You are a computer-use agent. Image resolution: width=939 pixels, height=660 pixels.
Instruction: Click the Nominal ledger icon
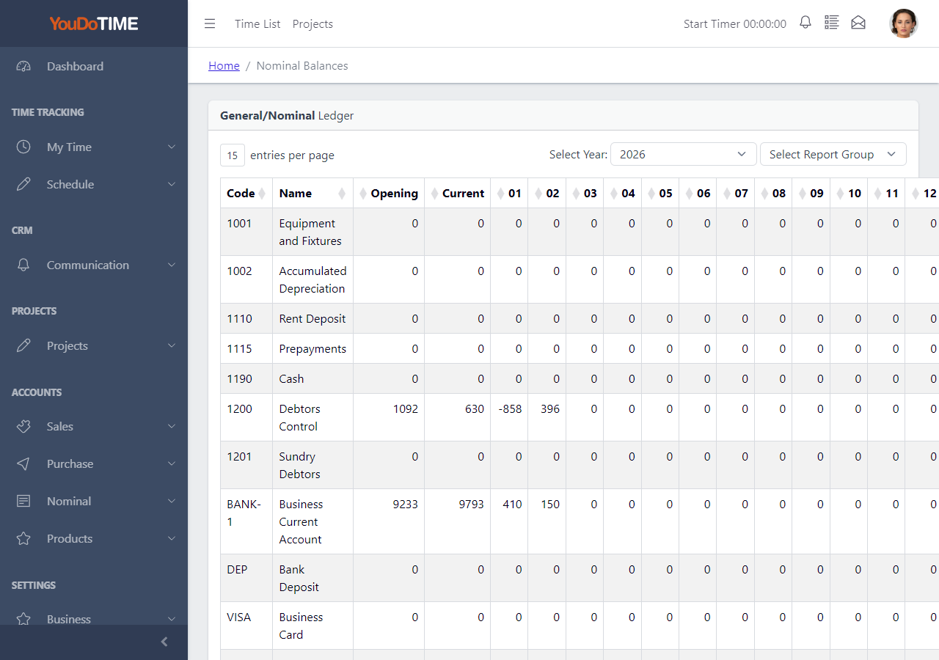pos(23,501)
